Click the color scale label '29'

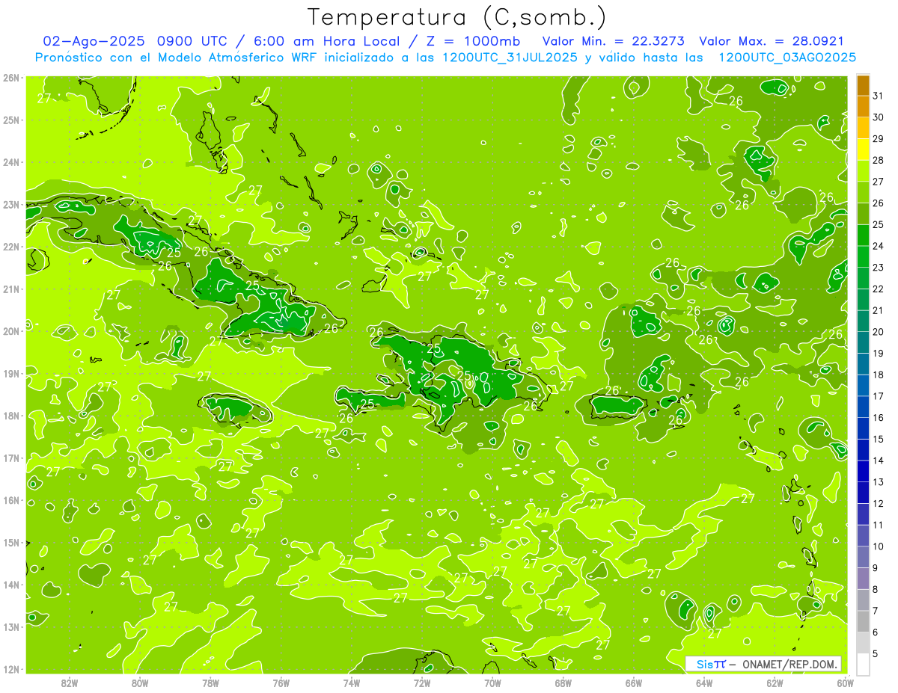[879, 139]
